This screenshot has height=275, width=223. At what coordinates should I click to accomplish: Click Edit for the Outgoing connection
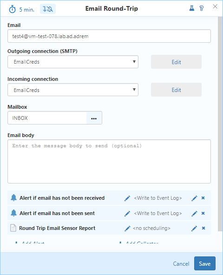[x=176, y=62]
